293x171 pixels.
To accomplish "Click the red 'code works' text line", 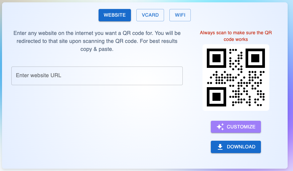I will click(236, 39).
